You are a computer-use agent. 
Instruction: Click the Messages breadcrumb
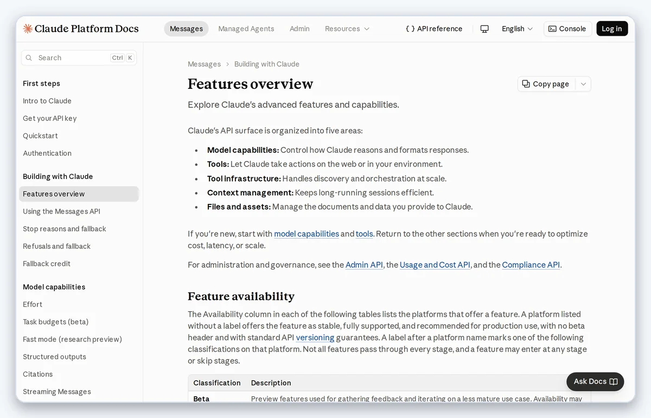pos(204,64)
